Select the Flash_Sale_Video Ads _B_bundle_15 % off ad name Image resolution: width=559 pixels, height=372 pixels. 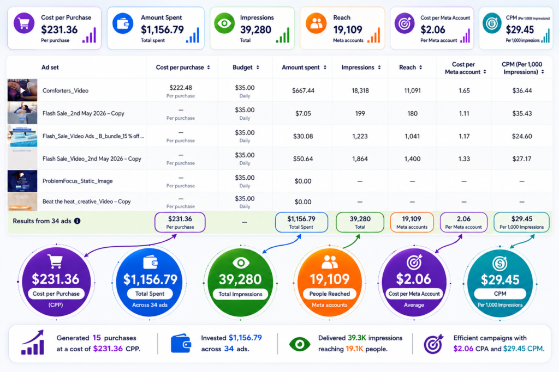pos(93,136)
